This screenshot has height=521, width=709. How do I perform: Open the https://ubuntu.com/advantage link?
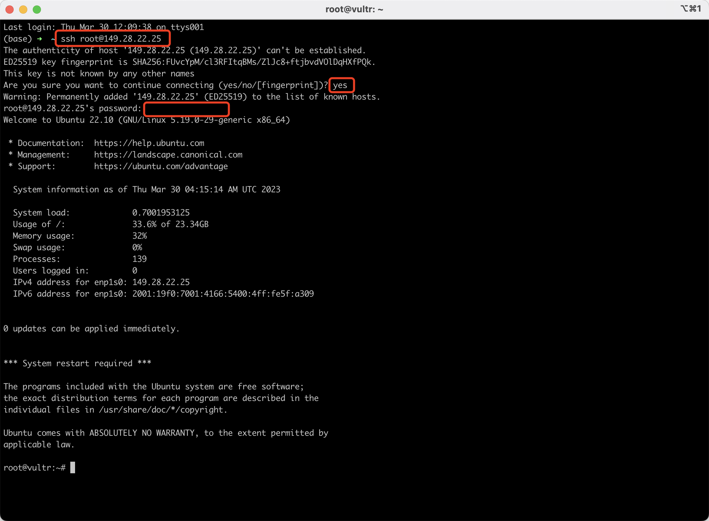pos(161,166)
